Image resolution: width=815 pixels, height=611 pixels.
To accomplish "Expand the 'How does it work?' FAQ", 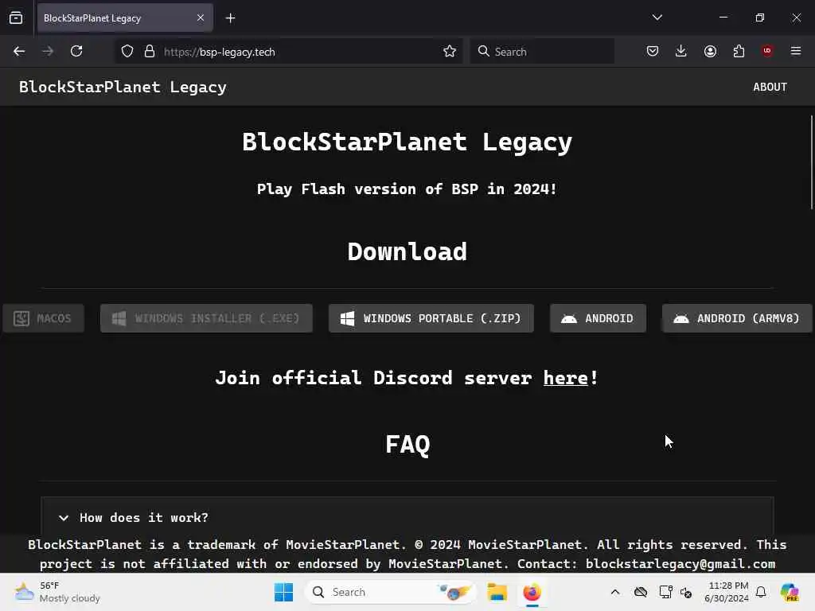I will coord(407,517).
